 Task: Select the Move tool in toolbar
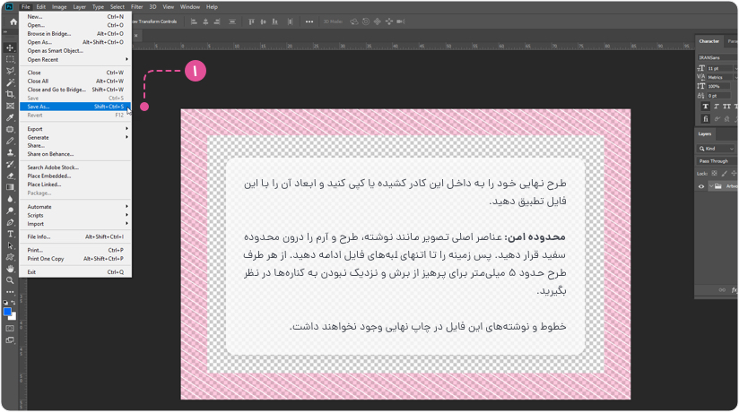pyautogui.click(x=10, y=48)
